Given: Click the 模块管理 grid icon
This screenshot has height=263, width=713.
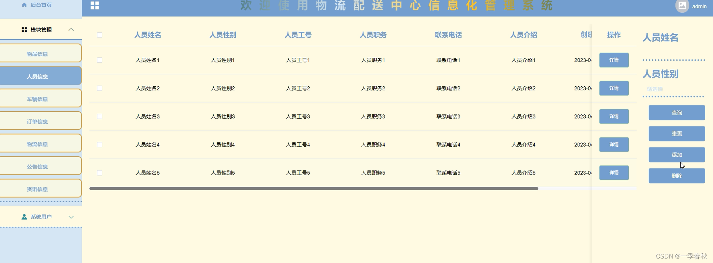Looking at the screenshot, I should pyautogui.click(x=24, y=30).
